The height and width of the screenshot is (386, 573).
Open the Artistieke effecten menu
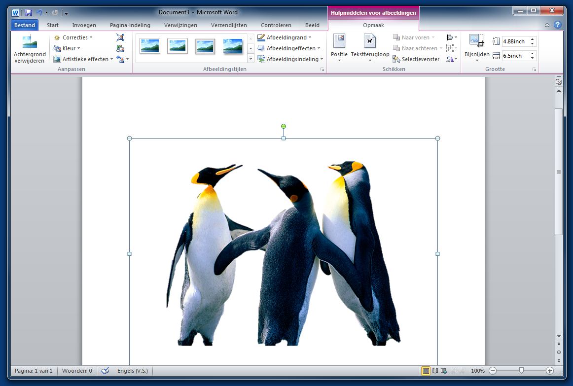[83, 59]
